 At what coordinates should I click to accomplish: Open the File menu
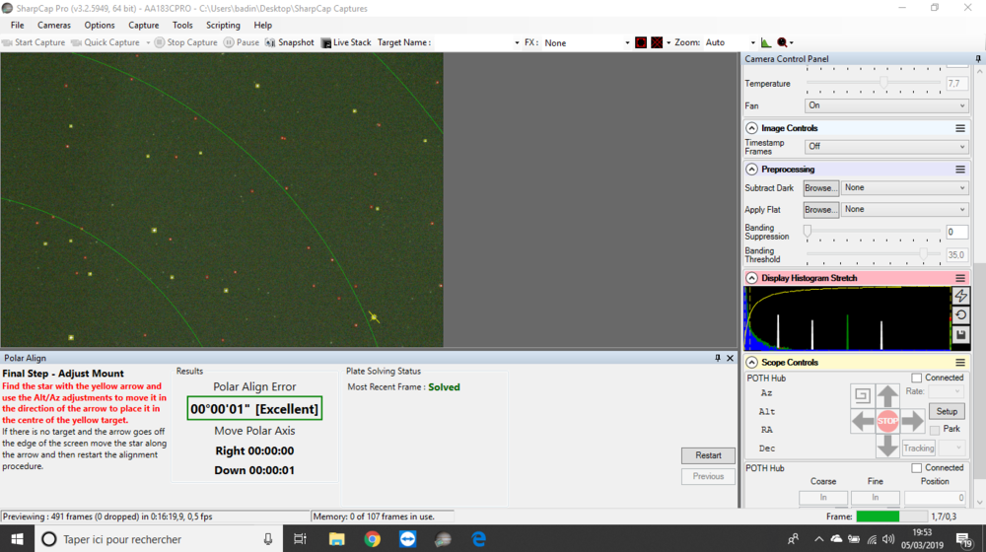tap(17, 26)
